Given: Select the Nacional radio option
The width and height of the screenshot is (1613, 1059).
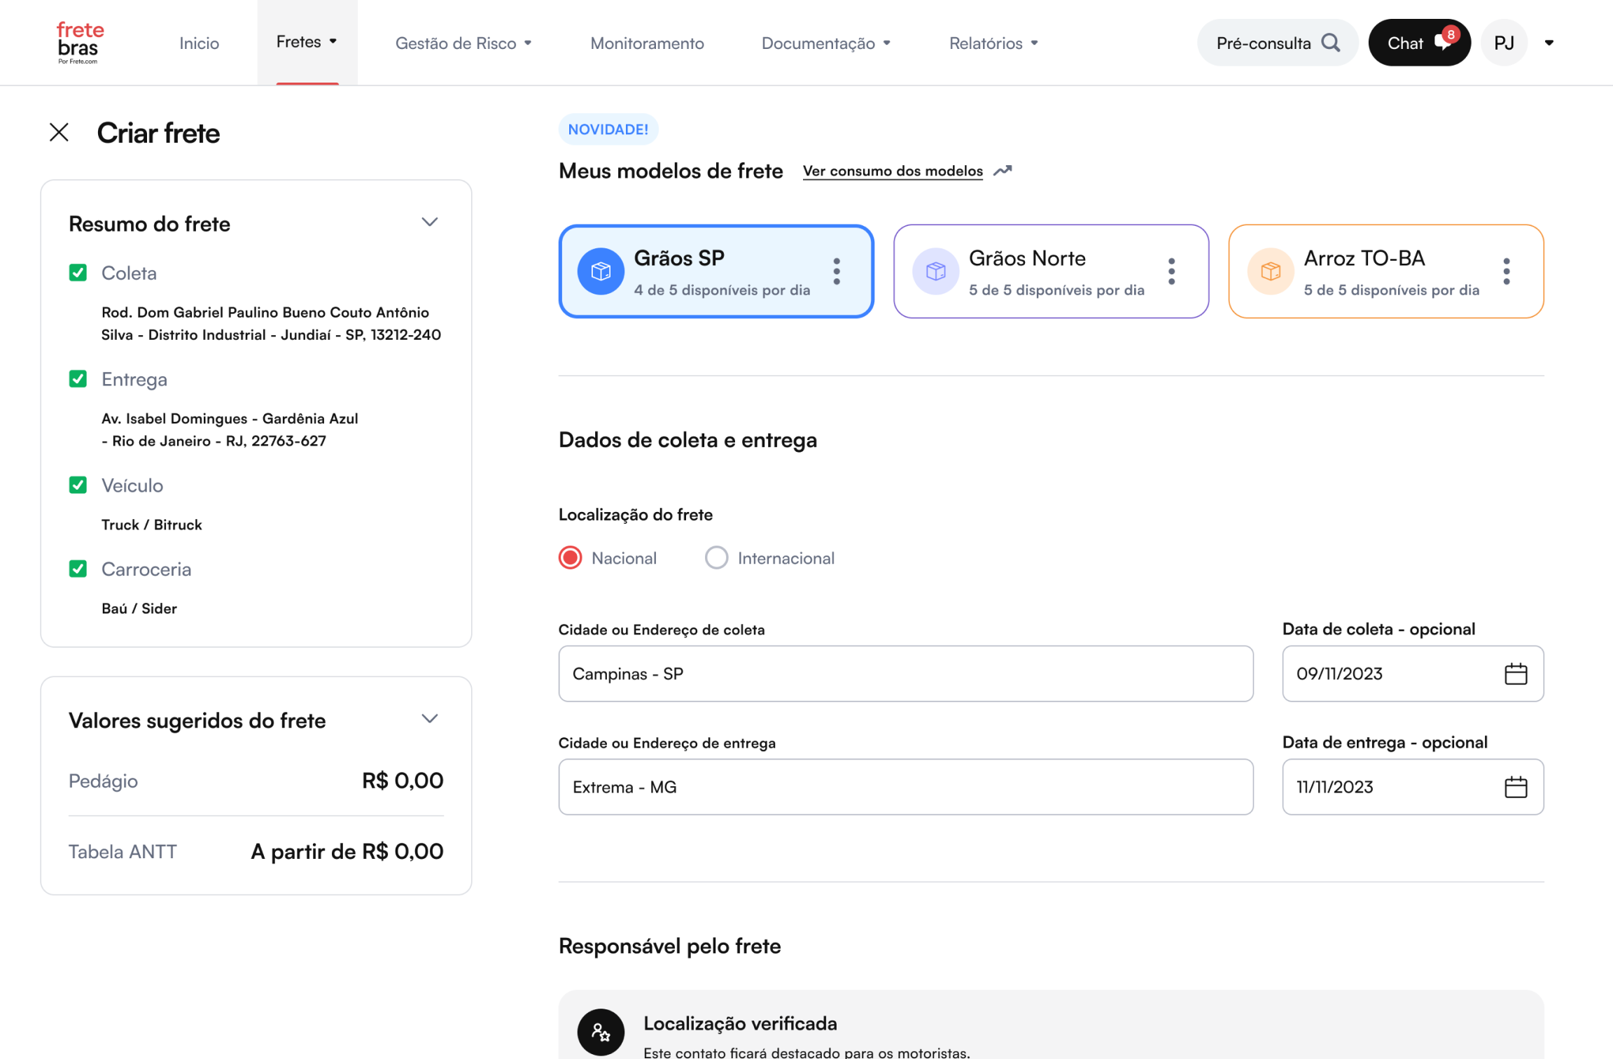Looking at the screenshot, I should tap(571, 558).
